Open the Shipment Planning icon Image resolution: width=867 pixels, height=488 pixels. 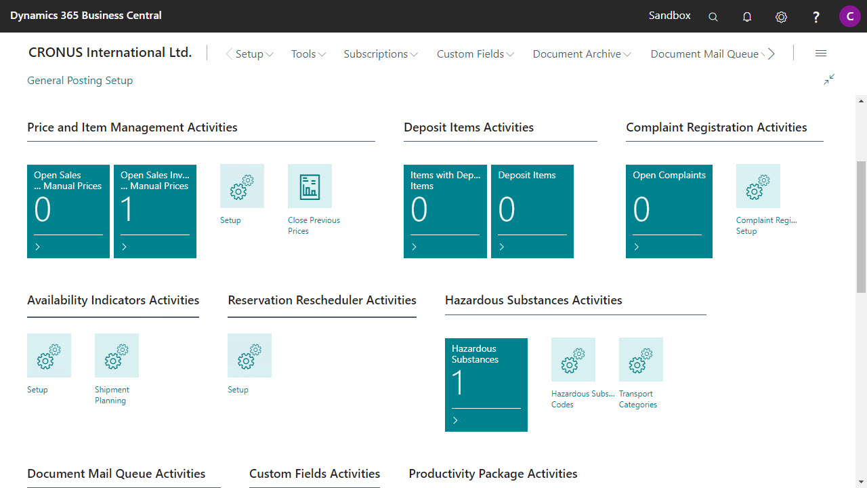click(117, 356)
